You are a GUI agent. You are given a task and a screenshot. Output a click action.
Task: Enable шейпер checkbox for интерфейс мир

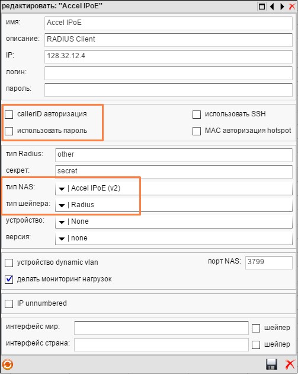click(x=256, y=328)
